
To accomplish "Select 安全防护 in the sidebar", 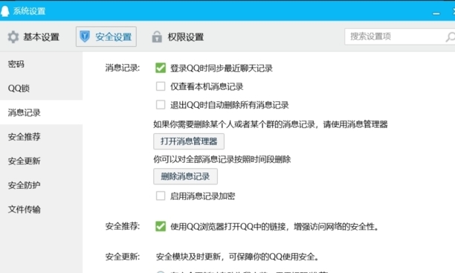I will (x=41, y=184).
